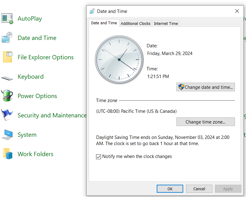Click the dialog title bar Date and Time icon

[92, 11]
